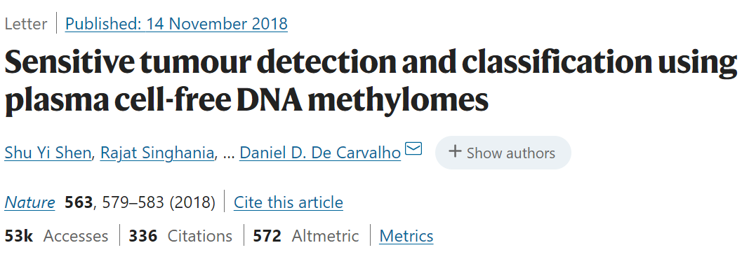Click the plus icon in Show authors
Screen dimensions: 749x264
tap(456, 152)
